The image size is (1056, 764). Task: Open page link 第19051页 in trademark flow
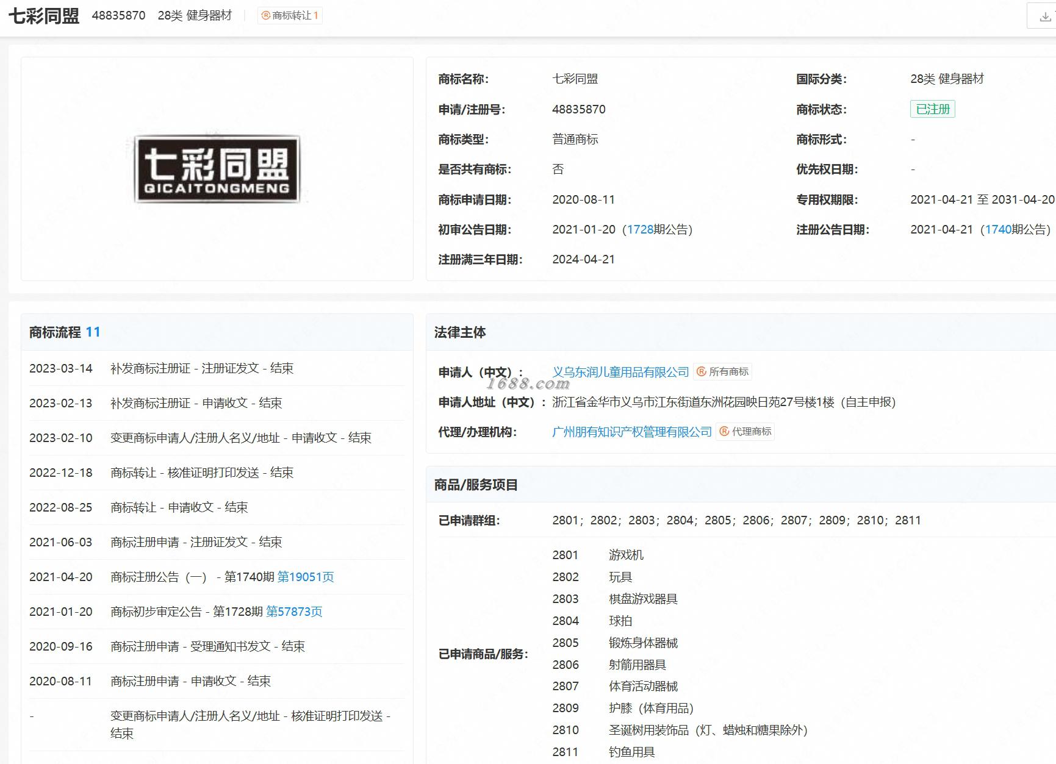point(306,577)
